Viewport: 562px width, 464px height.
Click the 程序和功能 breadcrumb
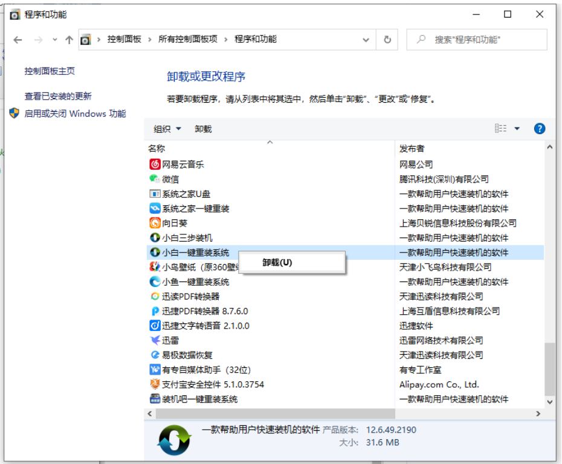(256, 39)
